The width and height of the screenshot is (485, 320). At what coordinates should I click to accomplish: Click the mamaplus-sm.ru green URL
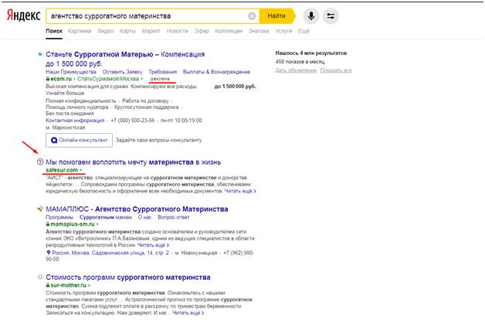73,224
